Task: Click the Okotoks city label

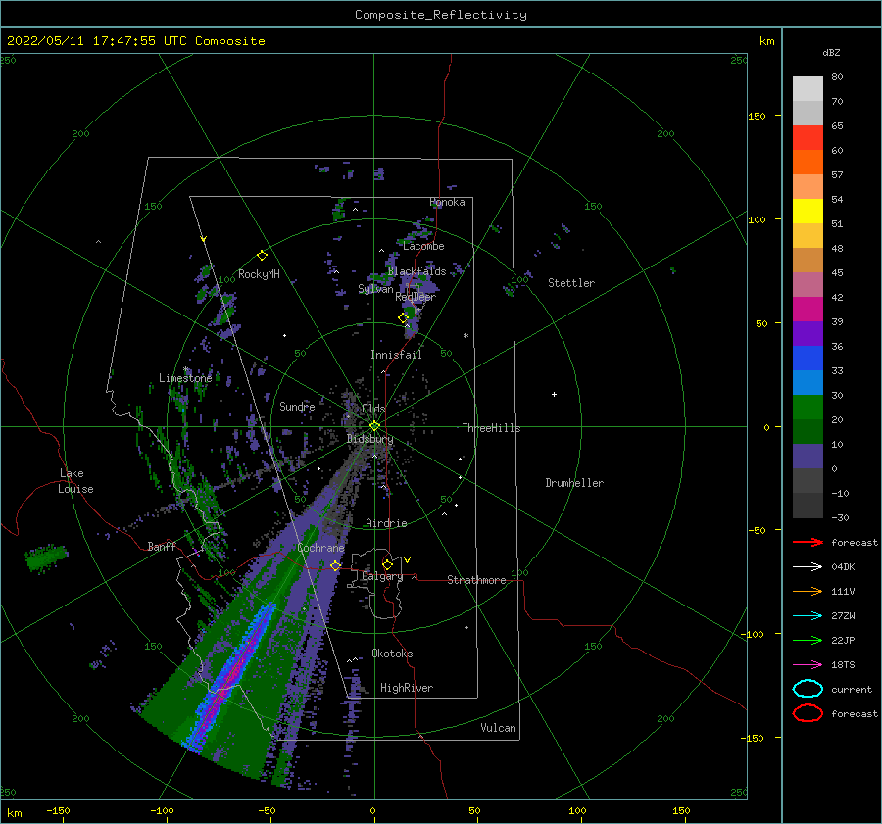Action: coord(392,654)
